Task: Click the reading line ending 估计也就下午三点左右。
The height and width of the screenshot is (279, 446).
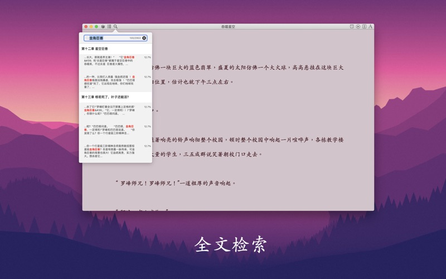Action: 192,82
